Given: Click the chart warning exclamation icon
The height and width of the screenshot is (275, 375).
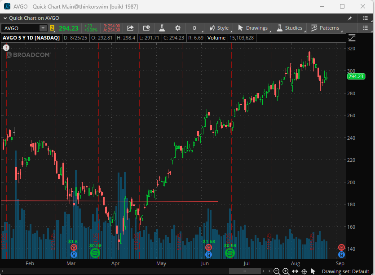Looking at the screenshot, I should (6, 48).
